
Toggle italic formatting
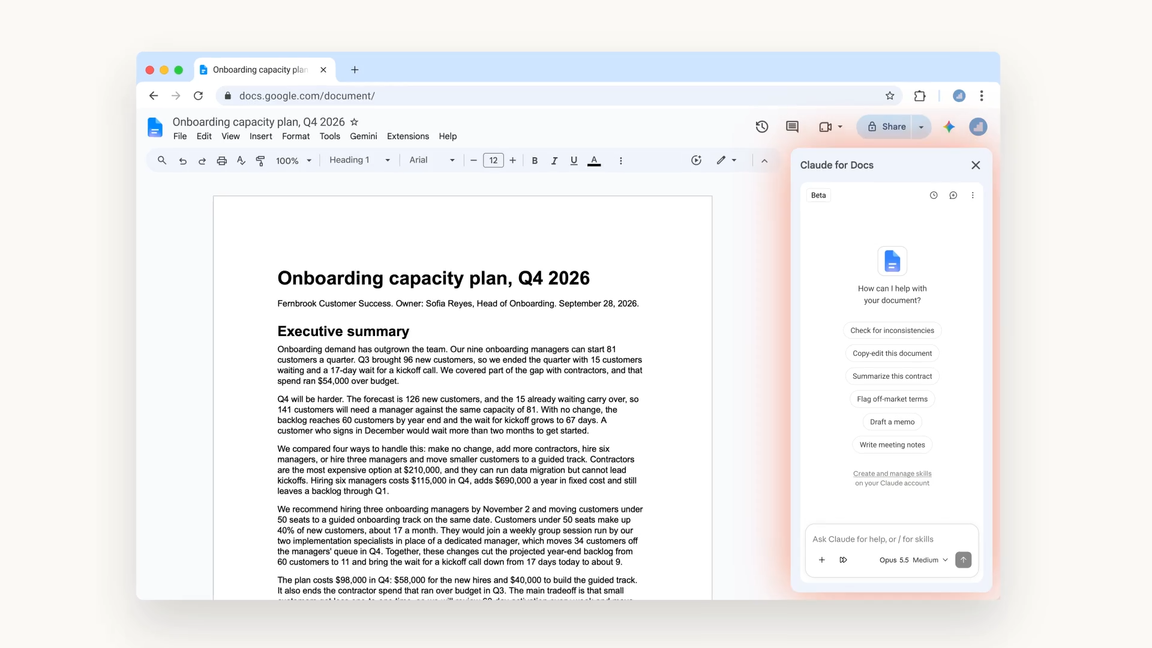tap(554, 161)
